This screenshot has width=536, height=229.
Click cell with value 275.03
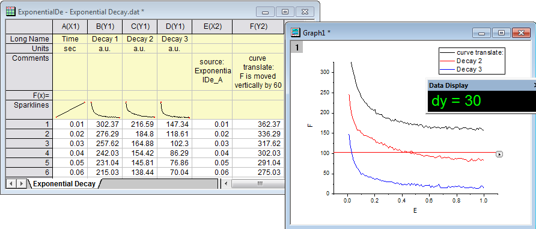[x=258, y=172]
